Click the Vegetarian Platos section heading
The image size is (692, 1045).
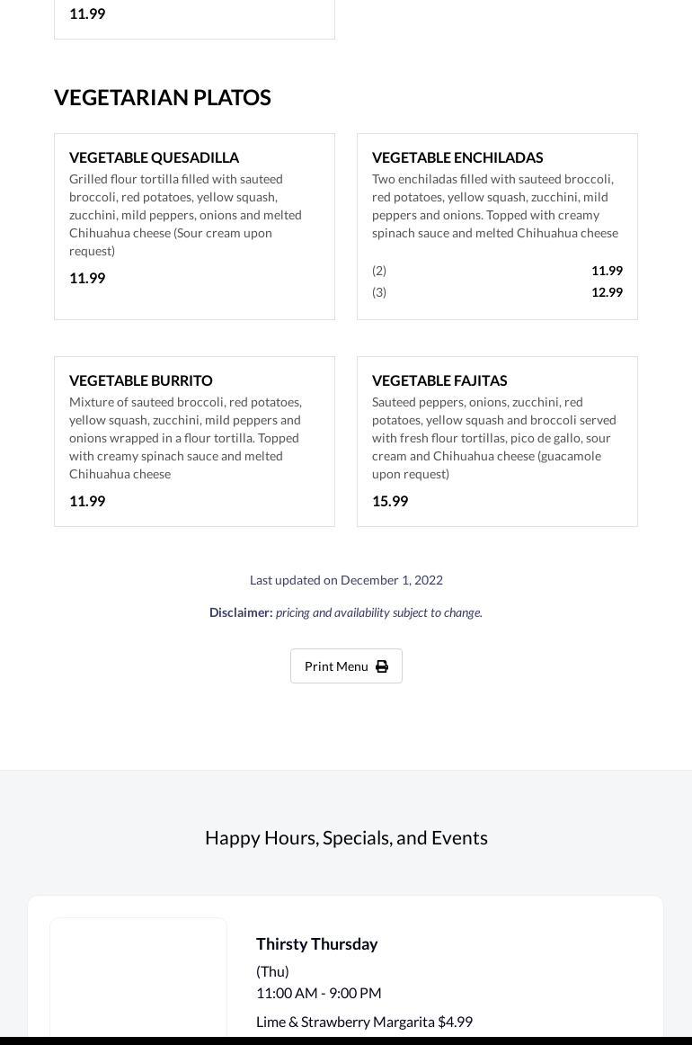click(163, 97)
